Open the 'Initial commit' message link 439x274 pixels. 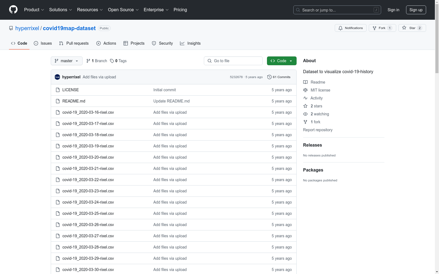tap(165, 90)
